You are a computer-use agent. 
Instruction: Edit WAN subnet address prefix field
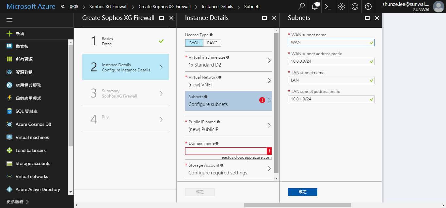(331, 61)
